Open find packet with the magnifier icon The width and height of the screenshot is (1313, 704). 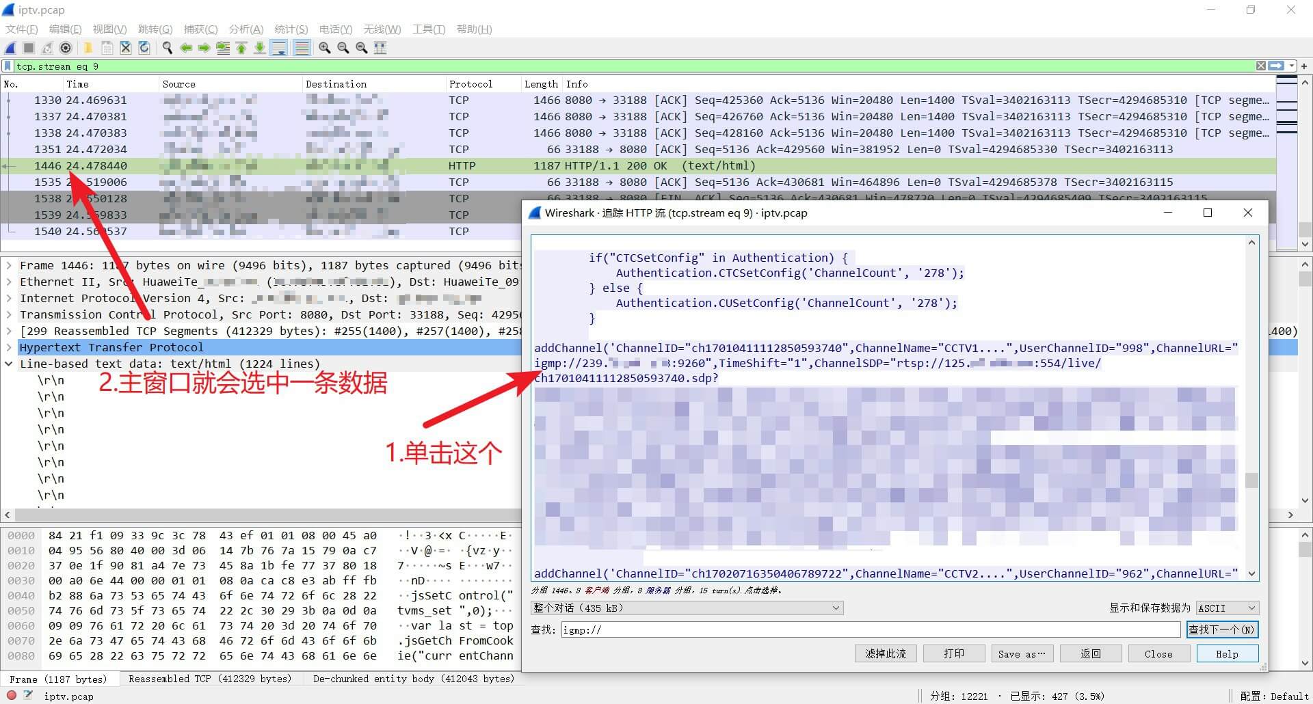point(167,48)
